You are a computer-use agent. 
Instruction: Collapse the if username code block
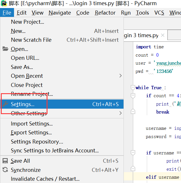point(133,153)
